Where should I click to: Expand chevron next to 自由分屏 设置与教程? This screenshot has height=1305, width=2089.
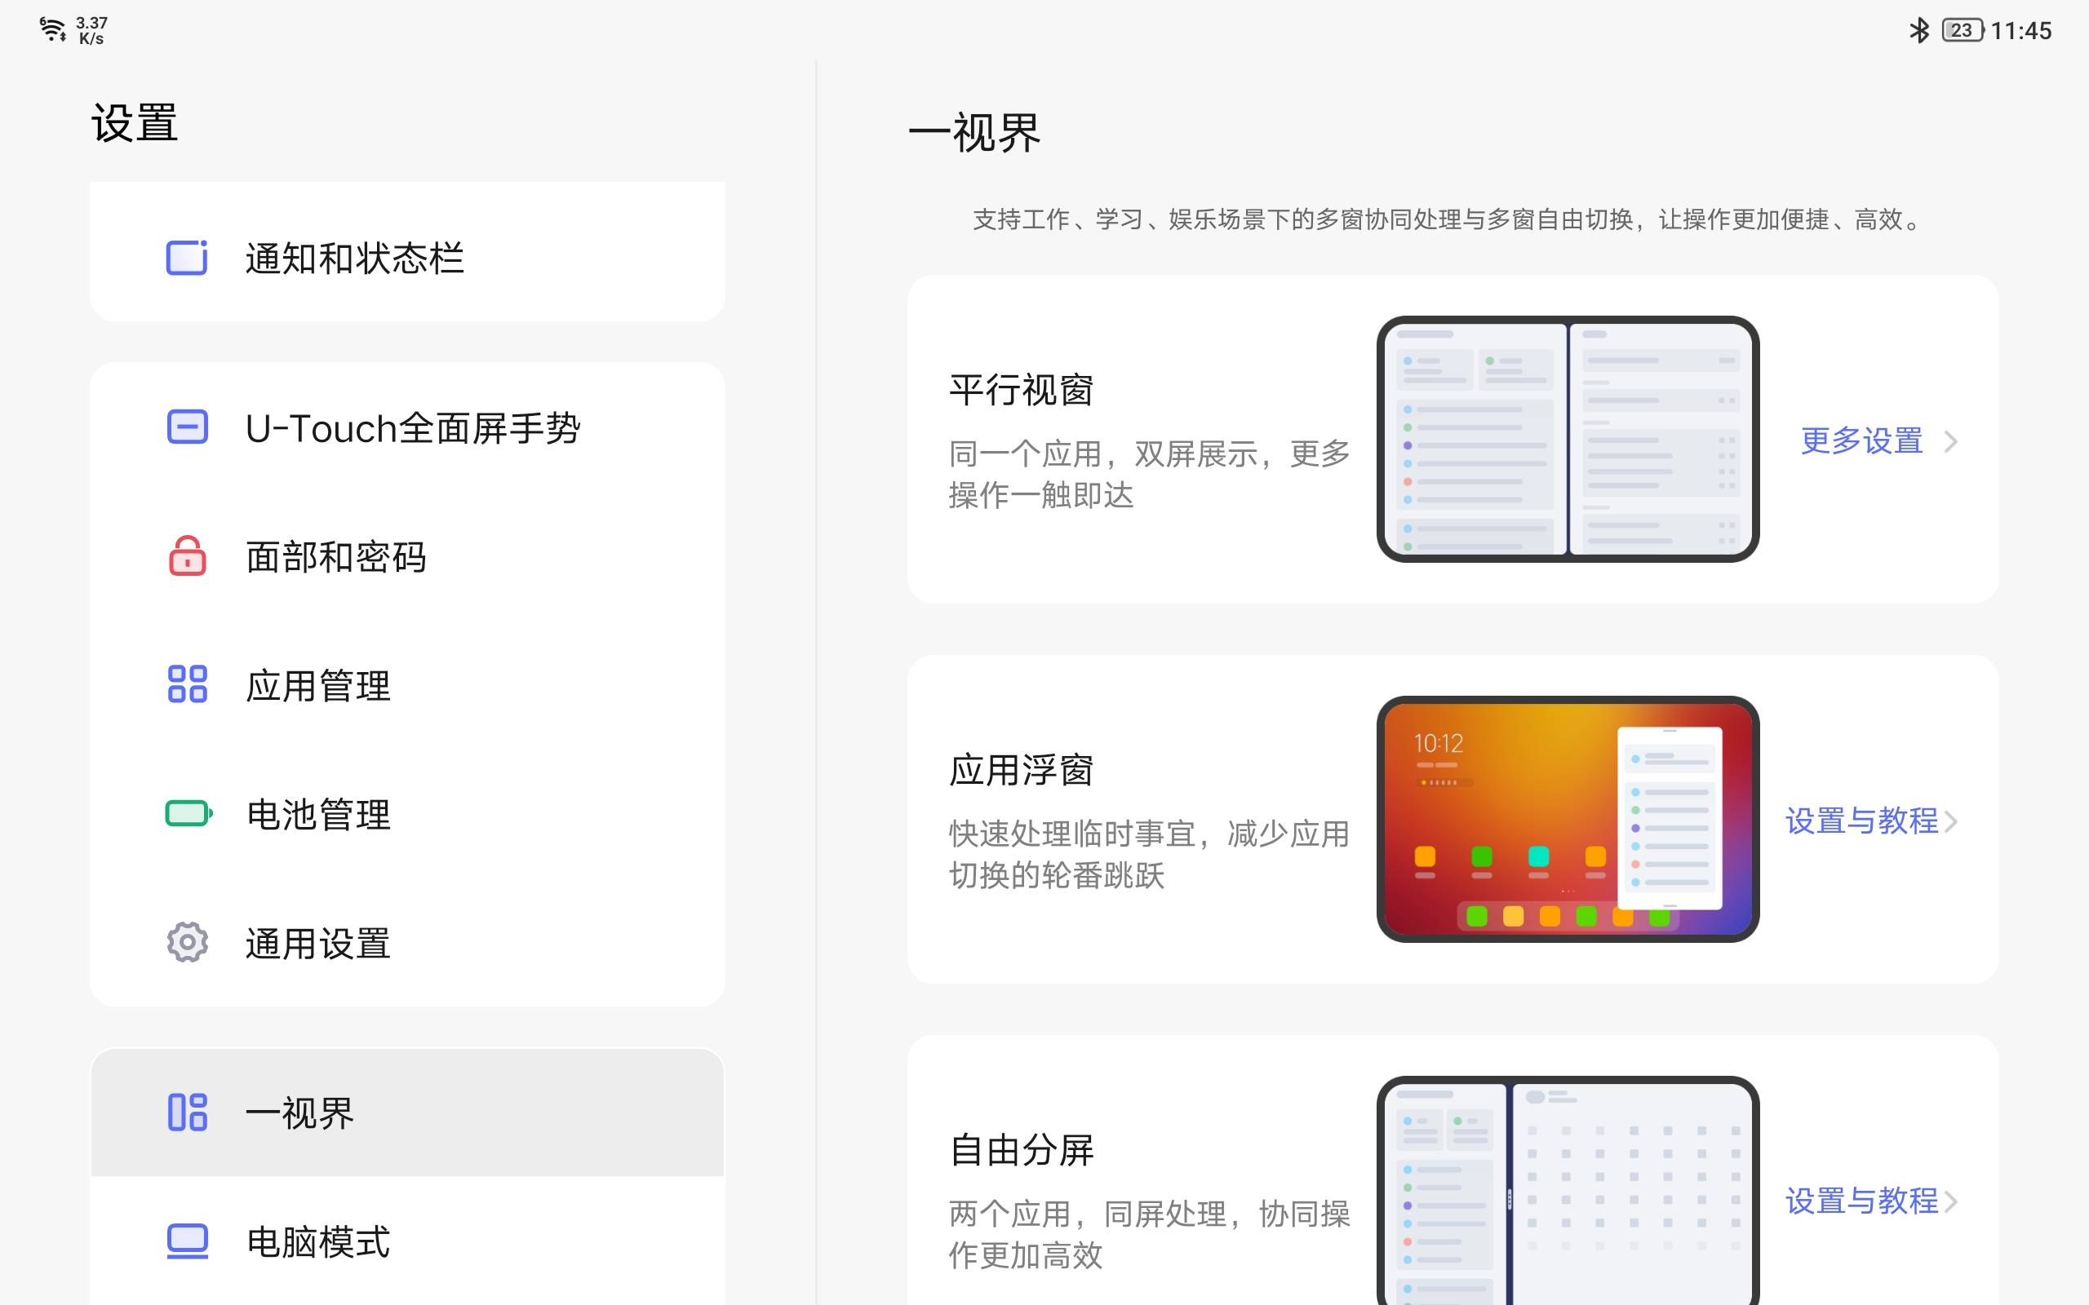coord(1951,1201)
